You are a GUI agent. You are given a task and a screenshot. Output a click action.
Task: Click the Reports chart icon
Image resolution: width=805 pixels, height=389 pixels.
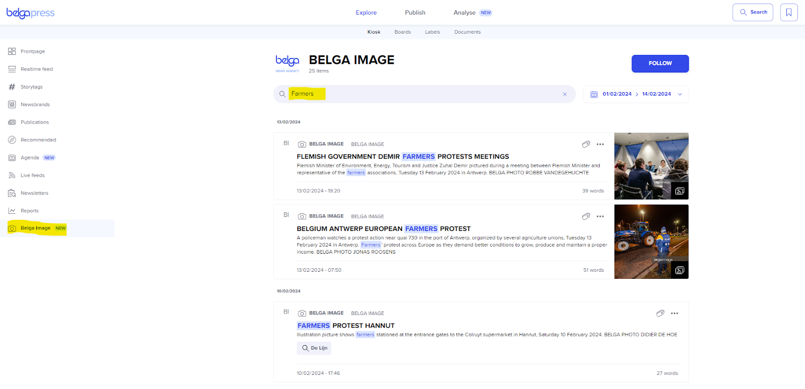tap(12, 211)
